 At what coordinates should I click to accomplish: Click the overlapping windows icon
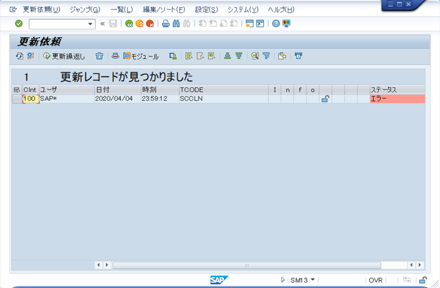click(x=282, y=56)
